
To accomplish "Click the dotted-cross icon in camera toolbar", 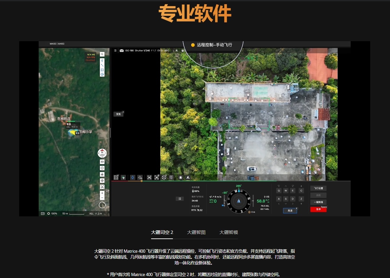I will 140,177.
